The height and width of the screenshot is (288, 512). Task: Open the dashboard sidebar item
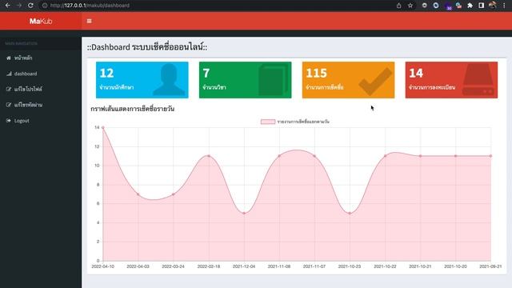coord(41,74)
